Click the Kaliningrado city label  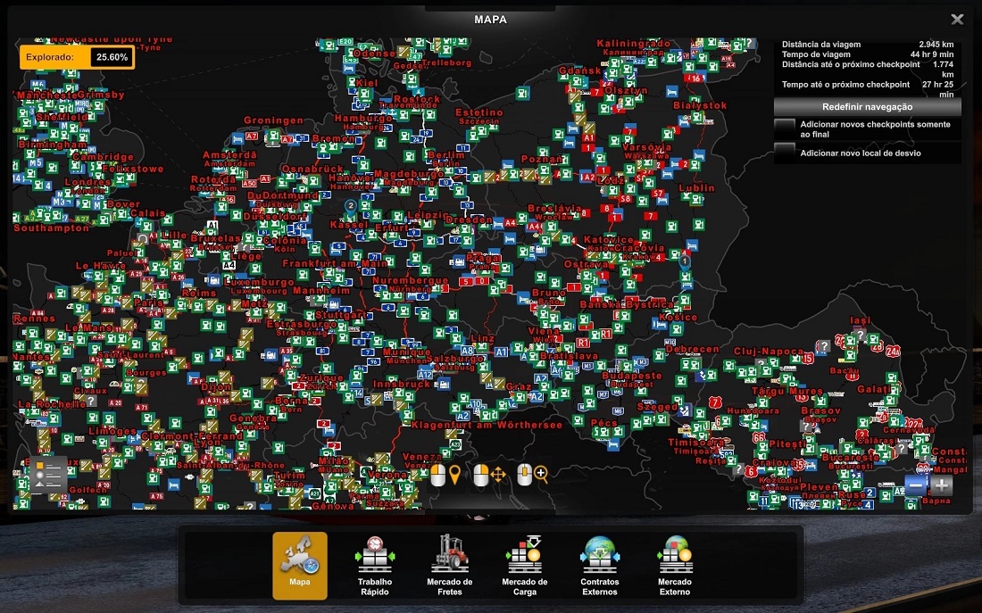pos(633,44)
